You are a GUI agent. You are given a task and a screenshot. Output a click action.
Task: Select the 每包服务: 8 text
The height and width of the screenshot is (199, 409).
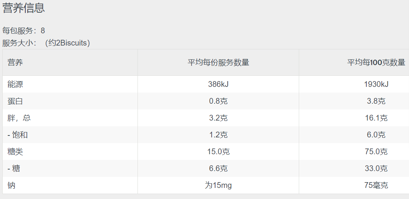click(x=24, y=31)
